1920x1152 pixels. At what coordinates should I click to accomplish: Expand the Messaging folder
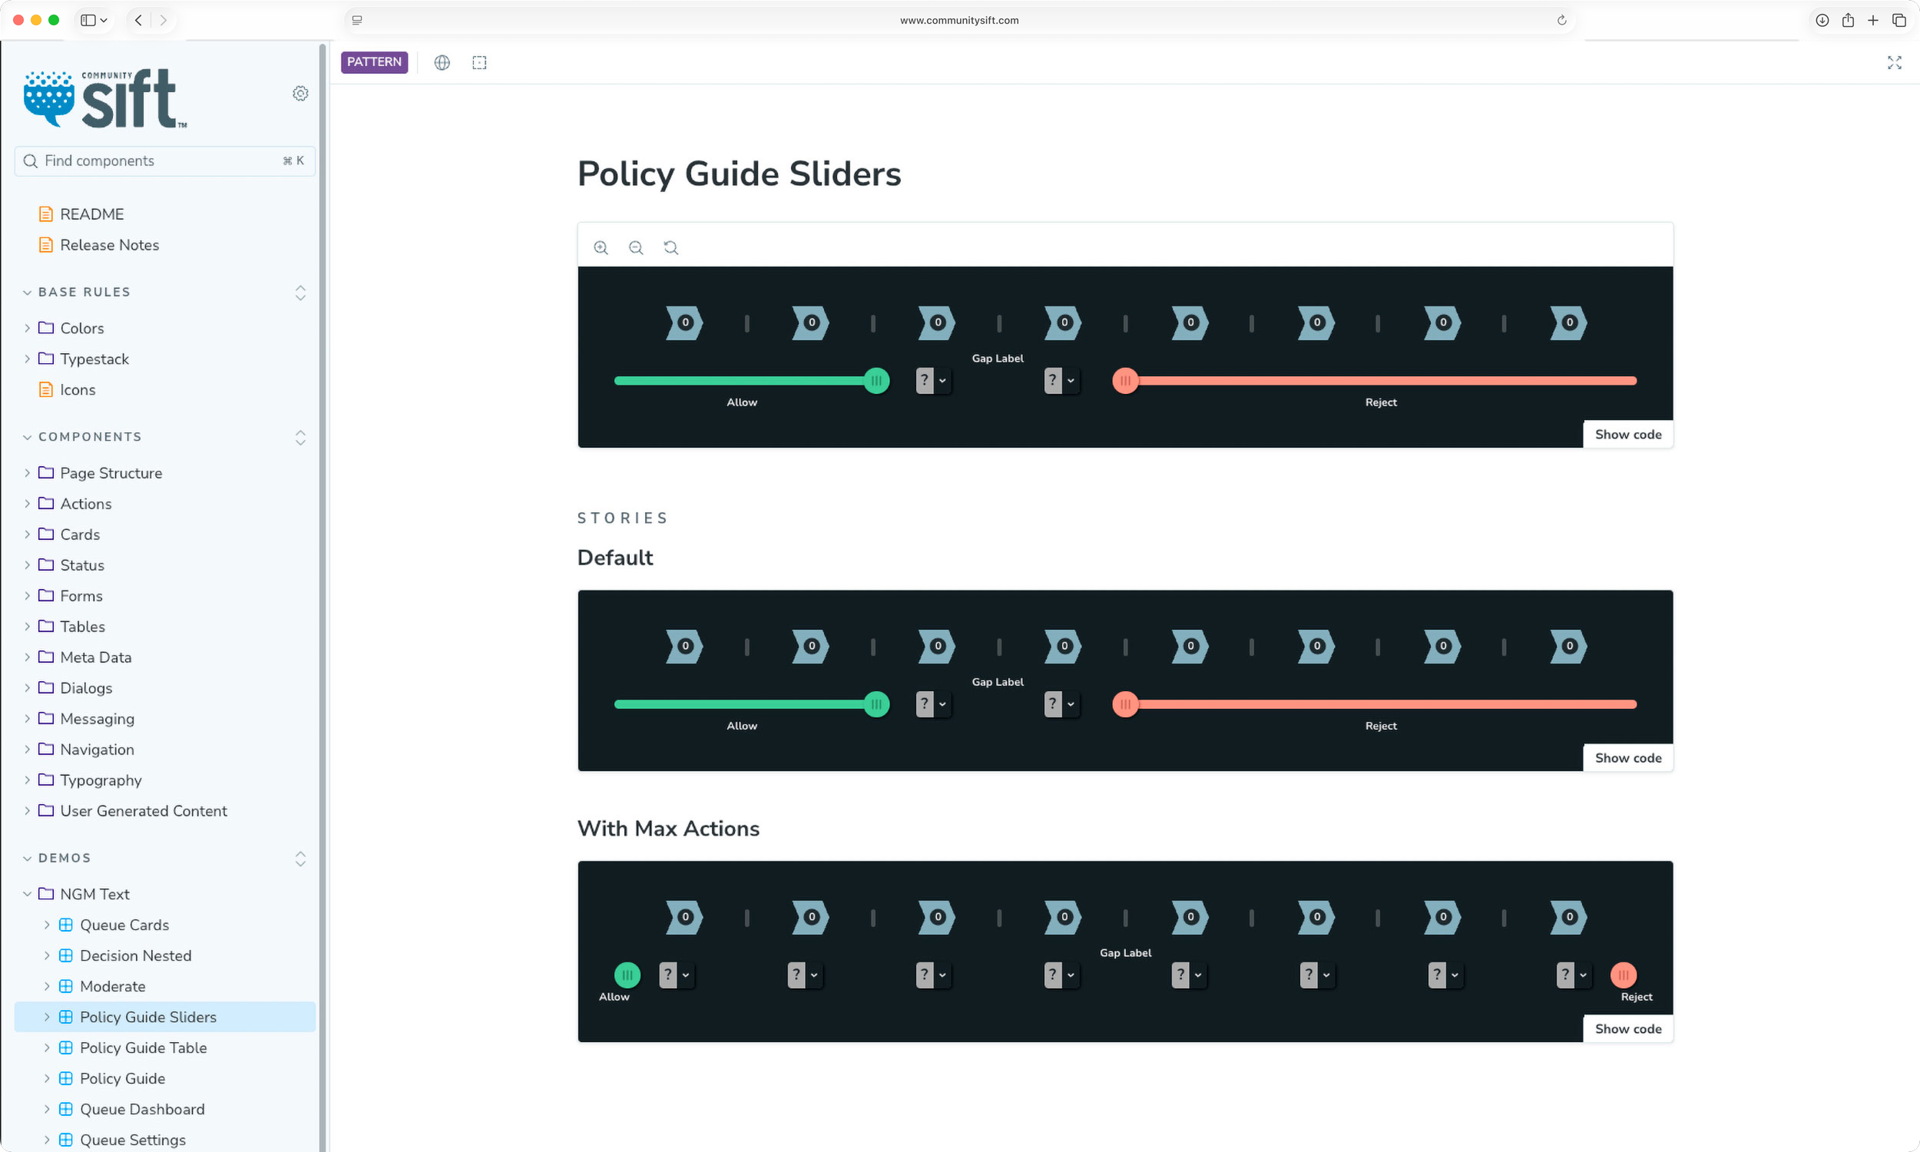click(97, 719)
